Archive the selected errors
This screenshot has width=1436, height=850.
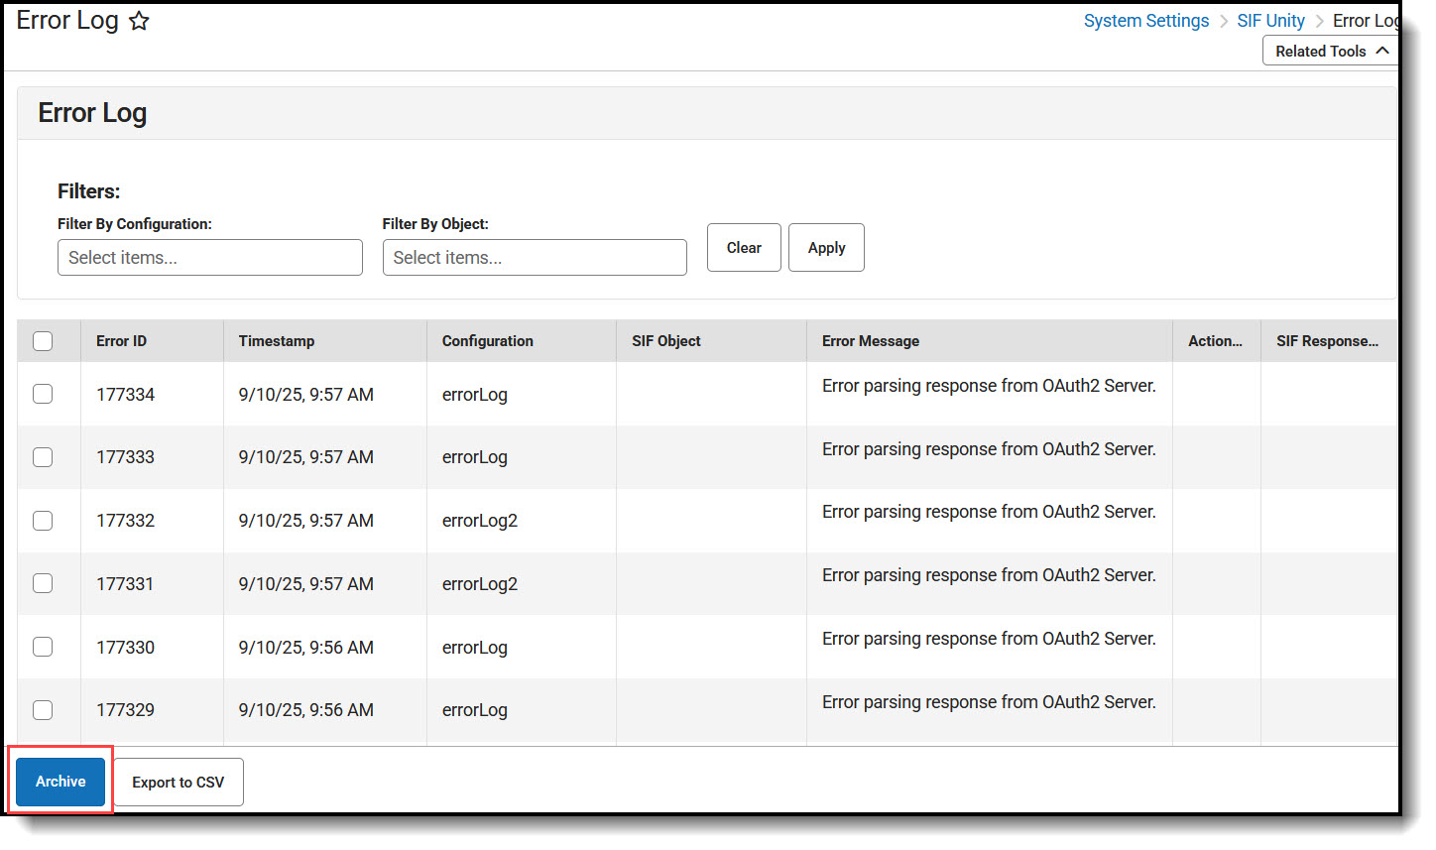[x=60, y=782]
